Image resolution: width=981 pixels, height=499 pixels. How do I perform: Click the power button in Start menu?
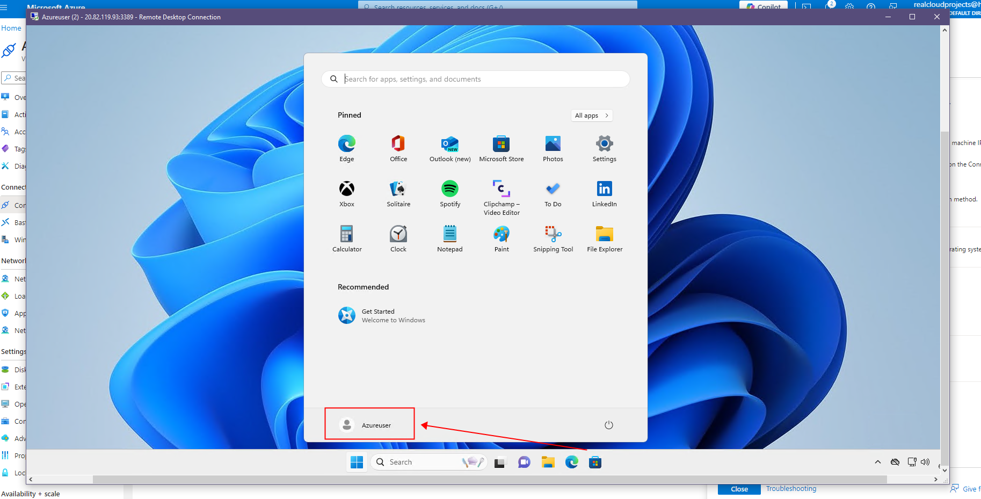tap(608, 425)
